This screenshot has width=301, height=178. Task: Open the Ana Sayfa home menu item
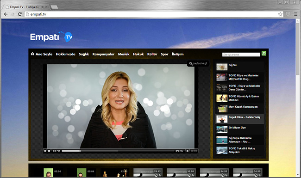[x=42, y=54]
